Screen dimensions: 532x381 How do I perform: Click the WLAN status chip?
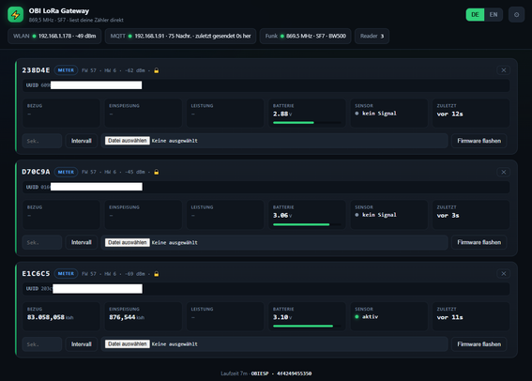click(54, 36)
